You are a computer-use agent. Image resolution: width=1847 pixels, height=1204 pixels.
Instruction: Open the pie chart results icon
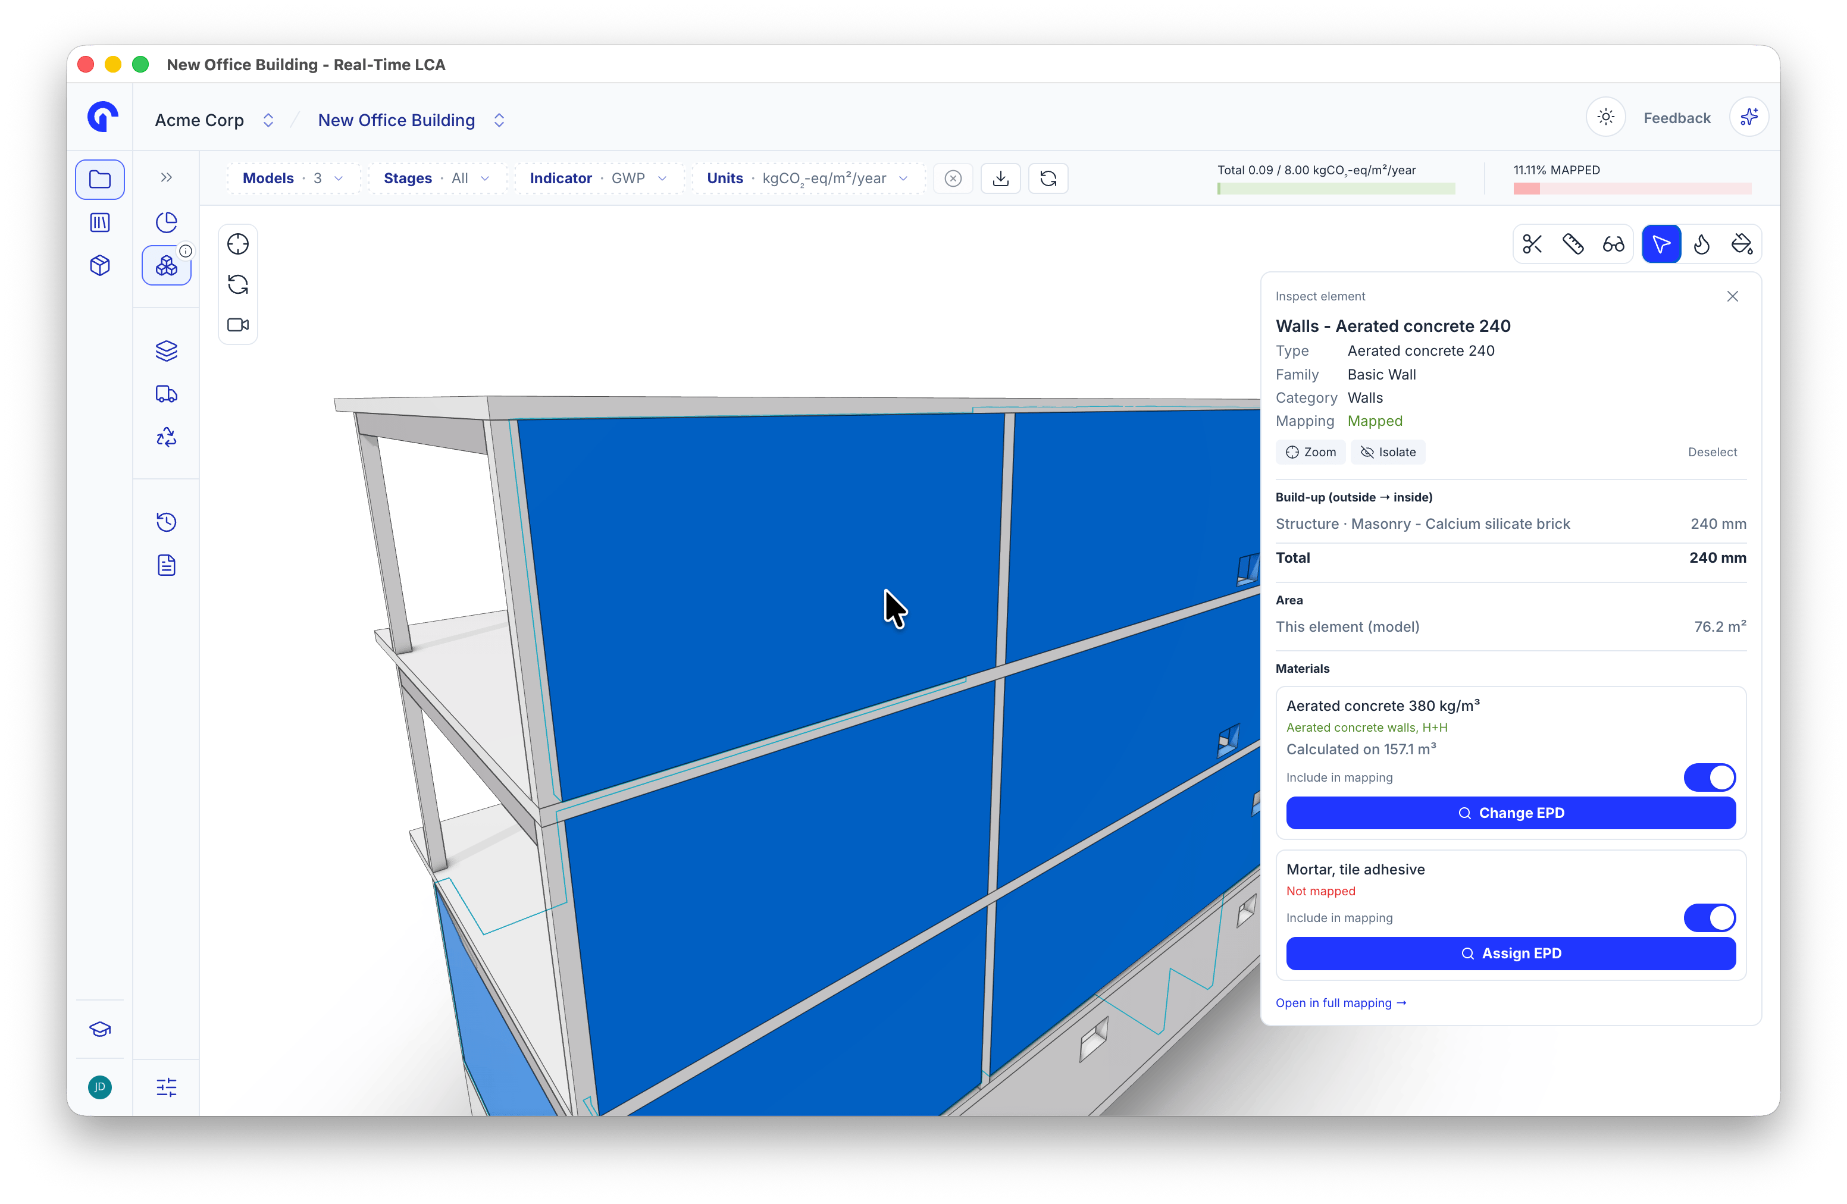click(166, 222)
